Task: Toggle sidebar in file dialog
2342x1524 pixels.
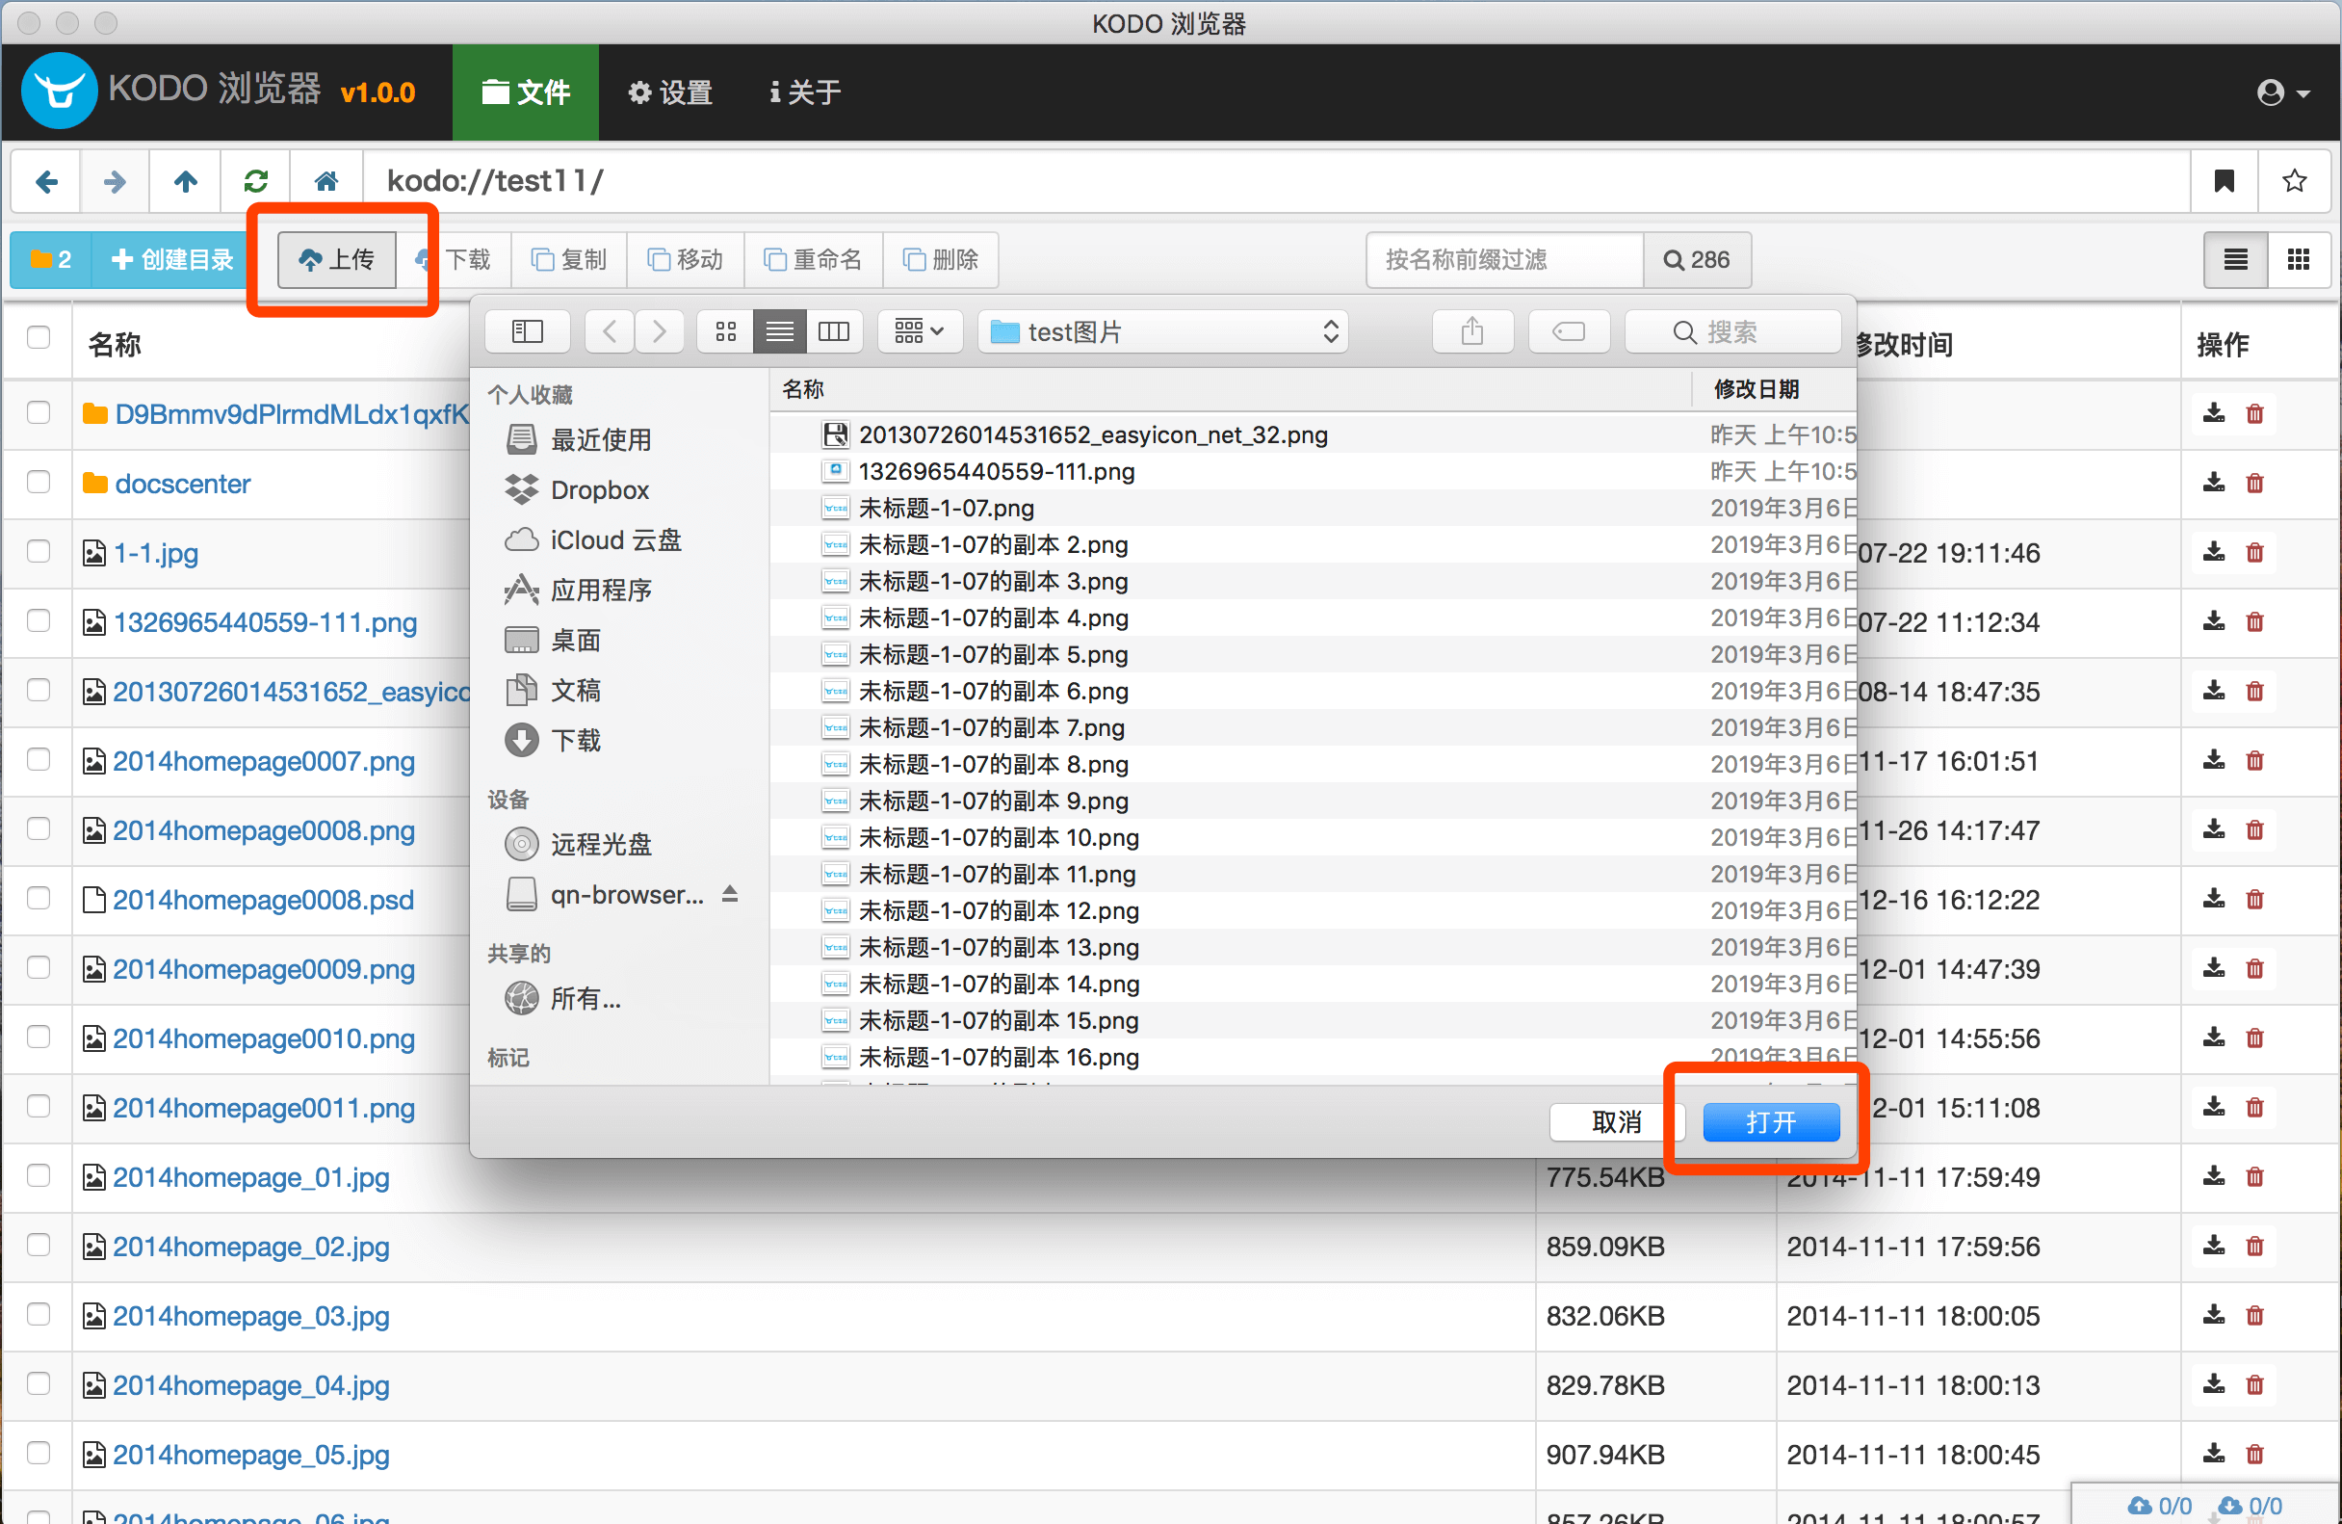Action: (x=528, y=331)
